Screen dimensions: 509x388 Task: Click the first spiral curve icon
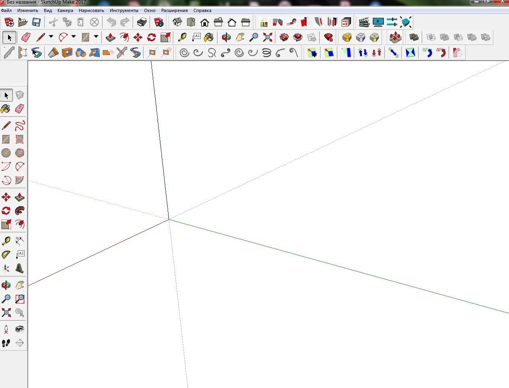click(185, 53)
